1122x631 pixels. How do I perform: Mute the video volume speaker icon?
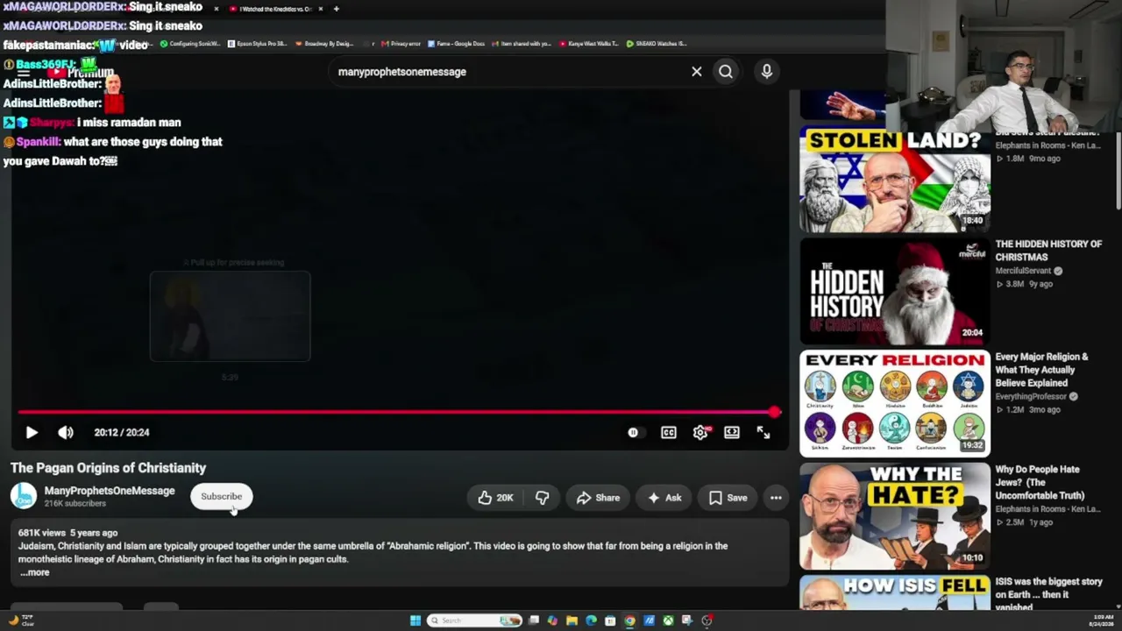tap(66, 432)
